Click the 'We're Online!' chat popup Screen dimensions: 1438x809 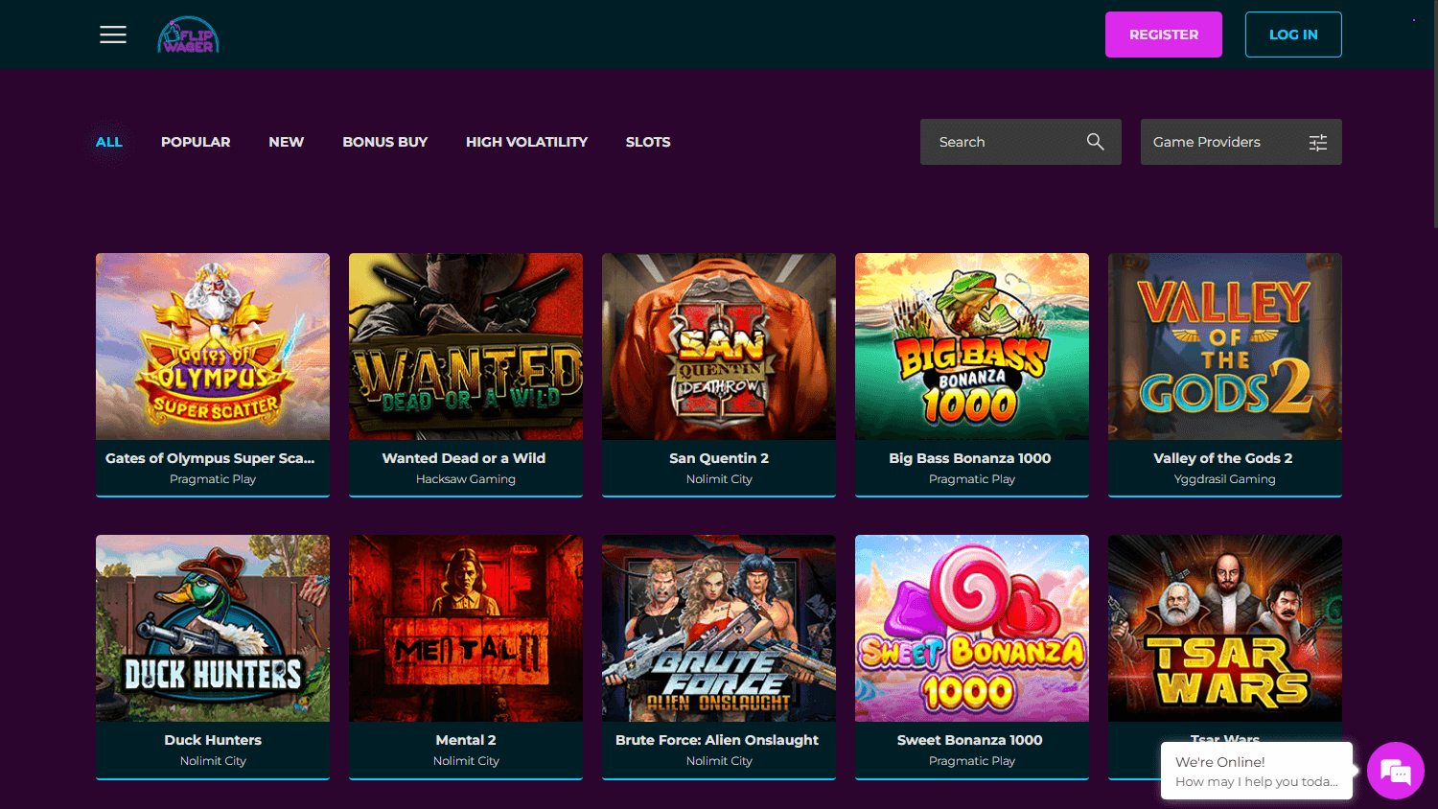click(x=1257, y=771)
